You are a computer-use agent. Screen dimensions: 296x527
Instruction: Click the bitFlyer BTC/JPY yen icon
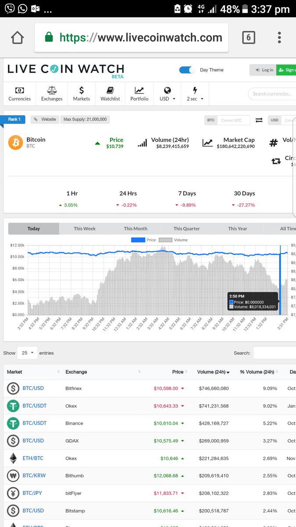[13, 494]
